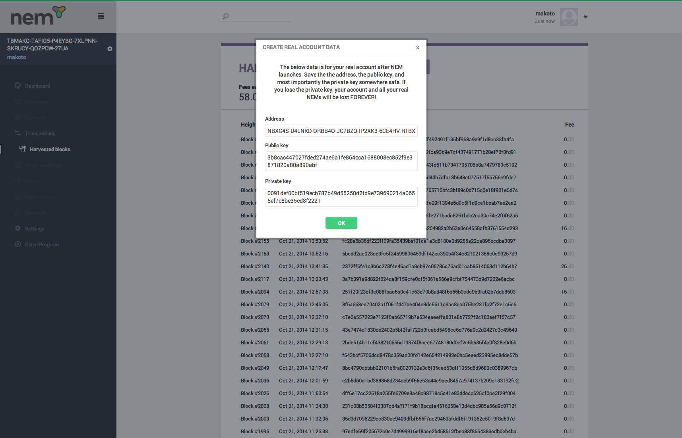
Task: Click the Messages envelope icon
Action: (x=18, y=101)
